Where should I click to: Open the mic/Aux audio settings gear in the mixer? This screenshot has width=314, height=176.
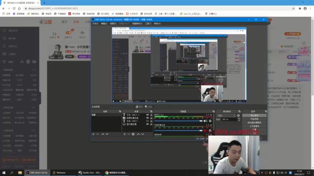pyautogui.click(x=210, y=121)
